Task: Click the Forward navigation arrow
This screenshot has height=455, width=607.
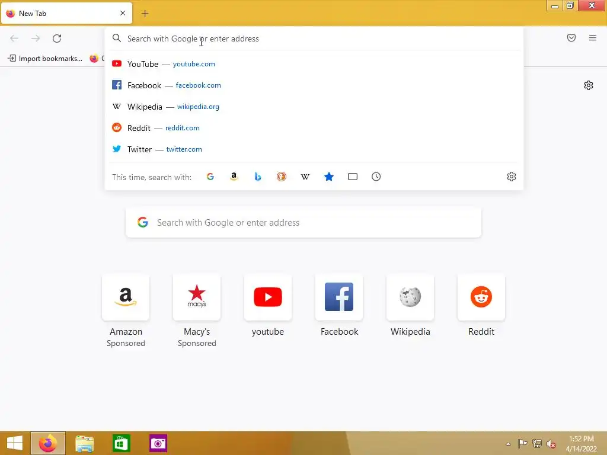Action: [36, 39]
